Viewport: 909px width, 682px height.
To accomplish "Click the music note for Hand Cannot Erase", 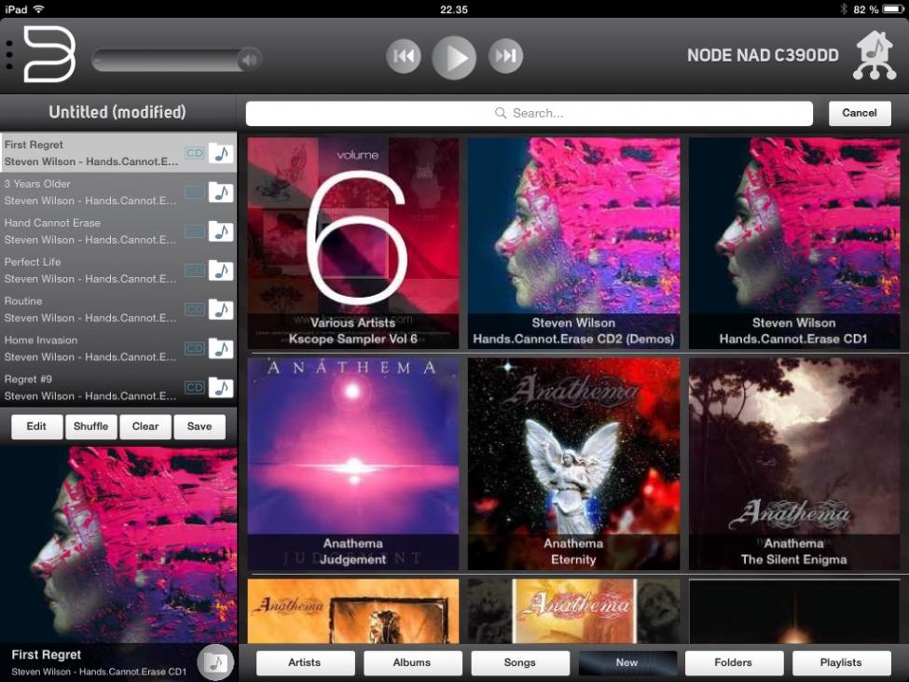I will (221, 231).
